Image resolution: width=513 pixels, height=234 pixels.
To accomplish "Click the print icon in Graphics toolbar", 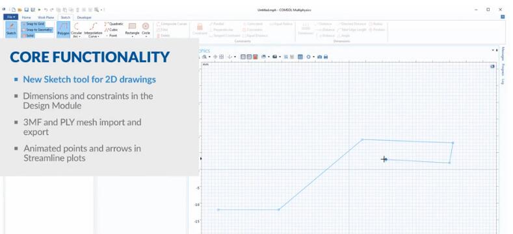I will click(x=326, y=57).
